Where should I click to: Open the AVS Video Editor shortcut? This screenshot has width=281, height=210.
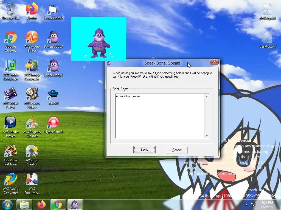tap(11, 98)
